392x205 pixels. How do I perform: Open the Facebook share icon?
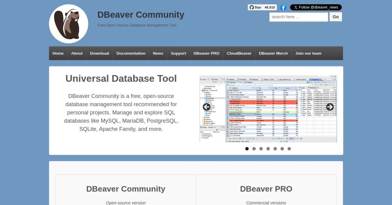[x=283, y=7]
